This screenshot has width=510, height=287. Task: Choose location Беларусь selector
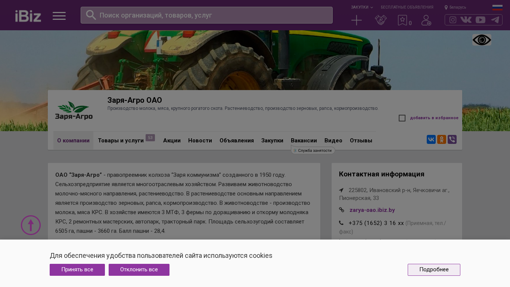[x=455, y=7]
